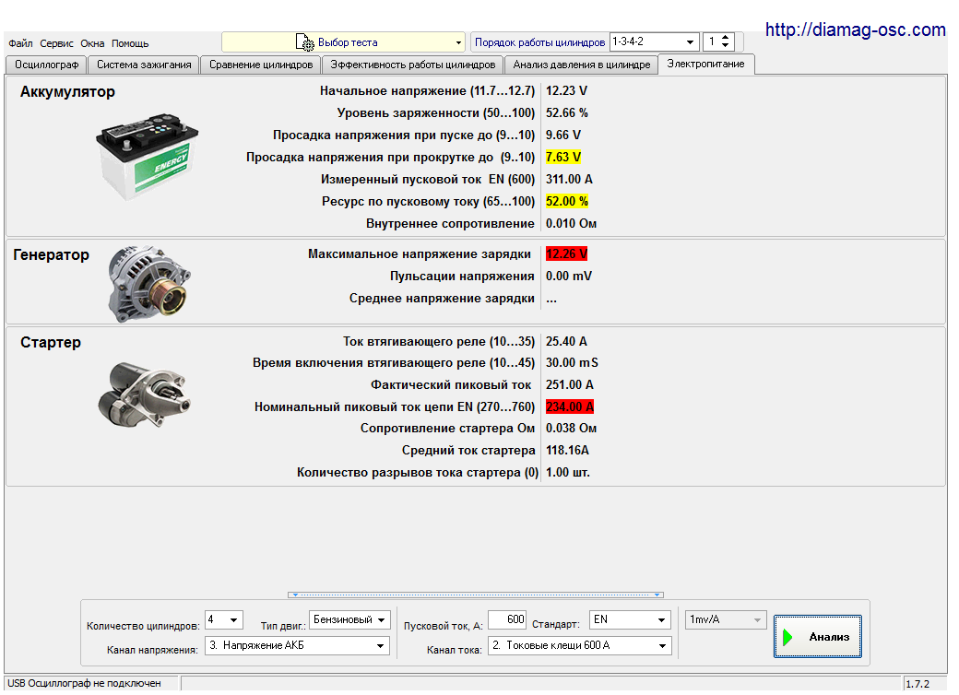The width and height of the screenshot is (959, 695).
Task: Switch to the Сравнение цилиндров tab
Action: [261, 65]
